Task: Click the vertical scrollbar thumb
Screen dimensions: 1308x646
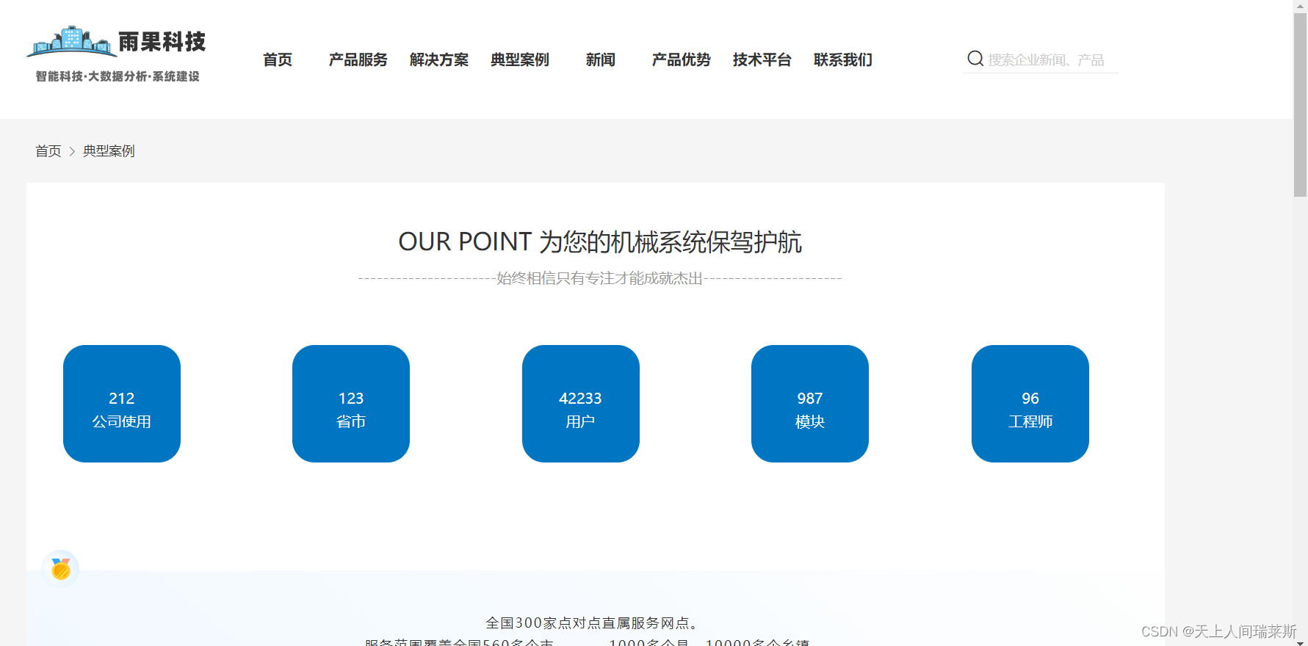Action: pos(1301,104)
